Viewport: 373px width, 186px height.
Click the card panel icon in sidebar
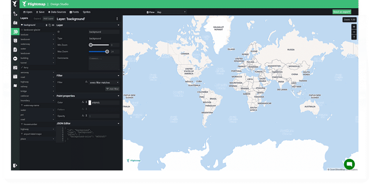15,68
